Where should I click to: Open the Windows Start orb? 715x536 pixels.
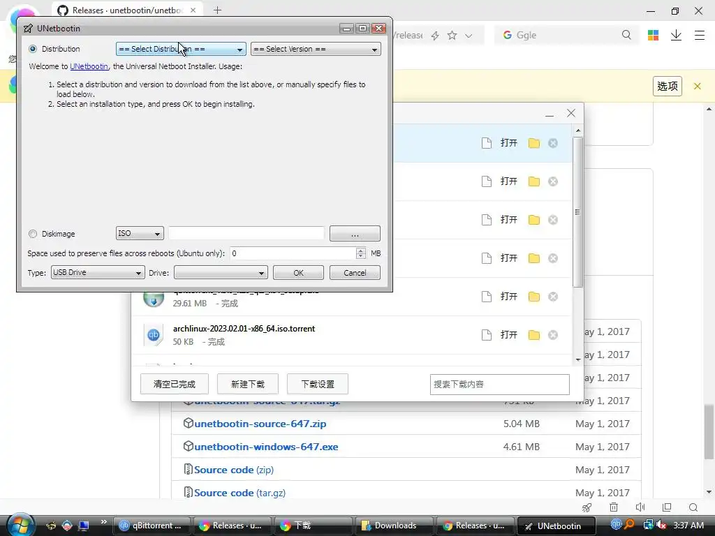pyautogui.click(x=20, y=524)
